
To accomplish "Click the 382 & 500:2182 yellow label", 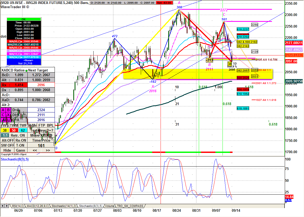I will point(247,42).
